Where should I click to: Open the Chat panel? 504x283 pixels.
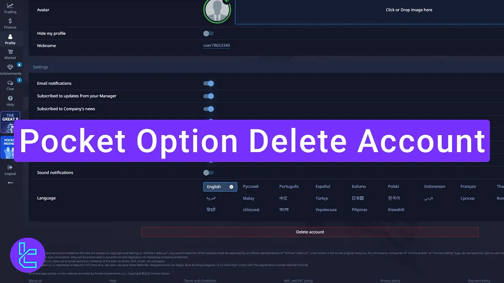click(10, 85)
